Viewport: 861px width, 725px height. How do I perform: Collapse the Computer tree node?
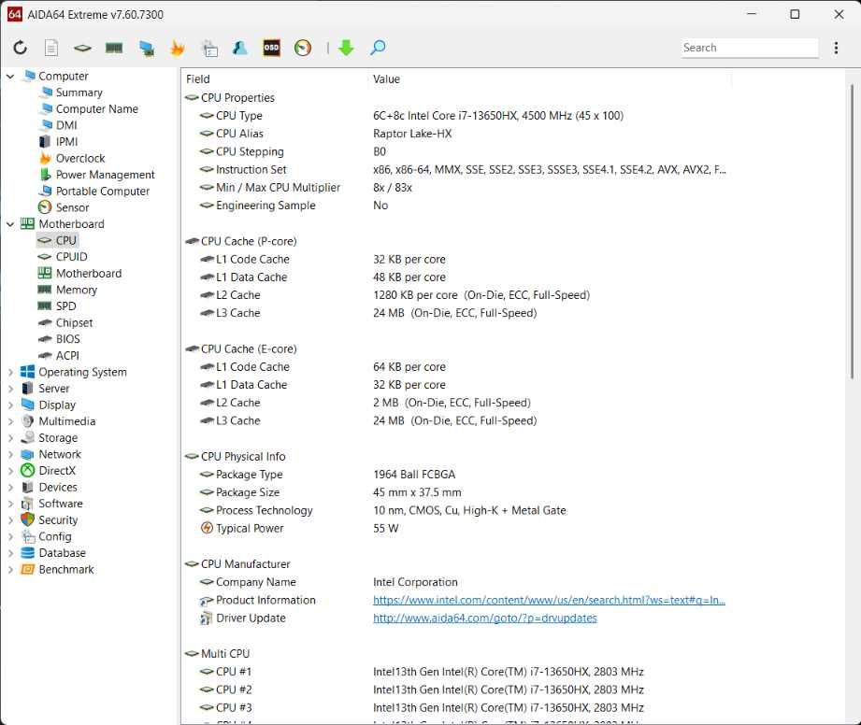tap(10, 77)
